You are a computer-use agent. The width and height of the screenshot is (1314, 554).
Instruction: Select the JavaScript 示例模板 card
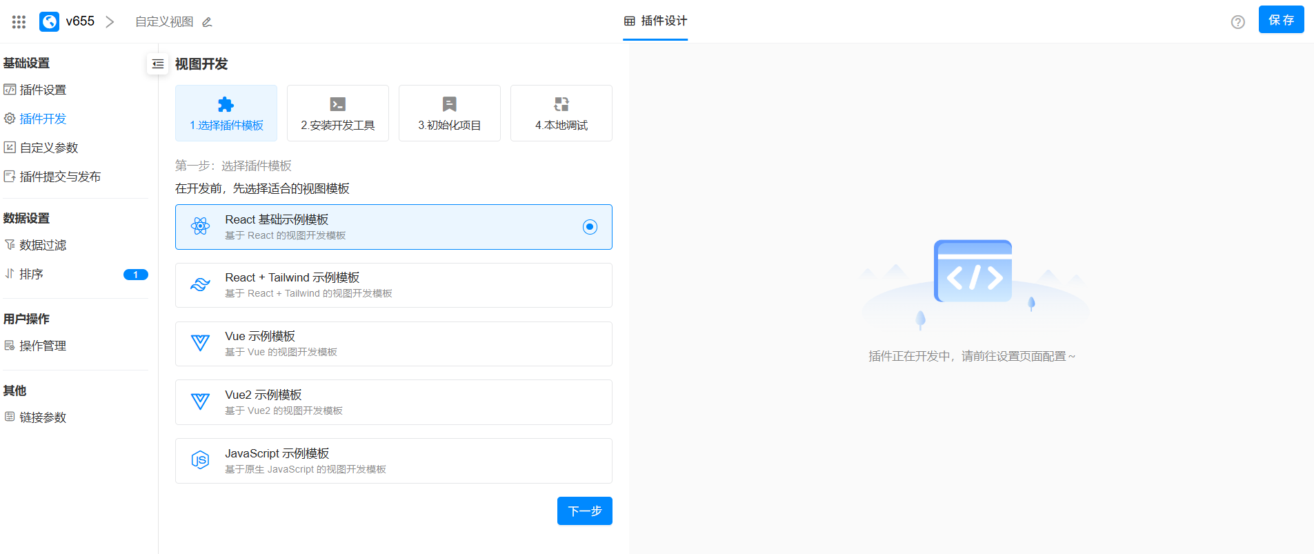pos(393,461)
